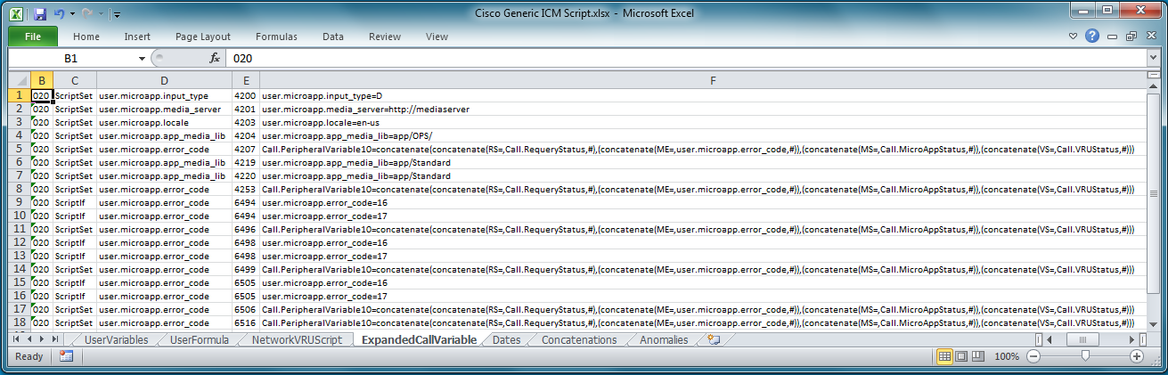Viewport: 1168px width, 375px height.
Task: Click cell user.microapp.app_media_lib=app/OPS/
Action: pos(702,135)
